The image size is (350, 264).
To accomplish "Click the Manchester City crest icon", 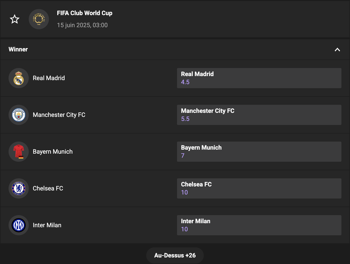I will coord(19,115).
